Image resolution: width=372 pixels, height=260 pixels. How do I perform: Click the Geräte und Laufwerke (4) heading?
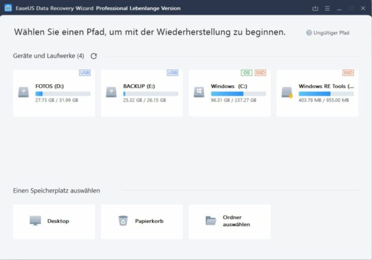(x=48, y=56)
